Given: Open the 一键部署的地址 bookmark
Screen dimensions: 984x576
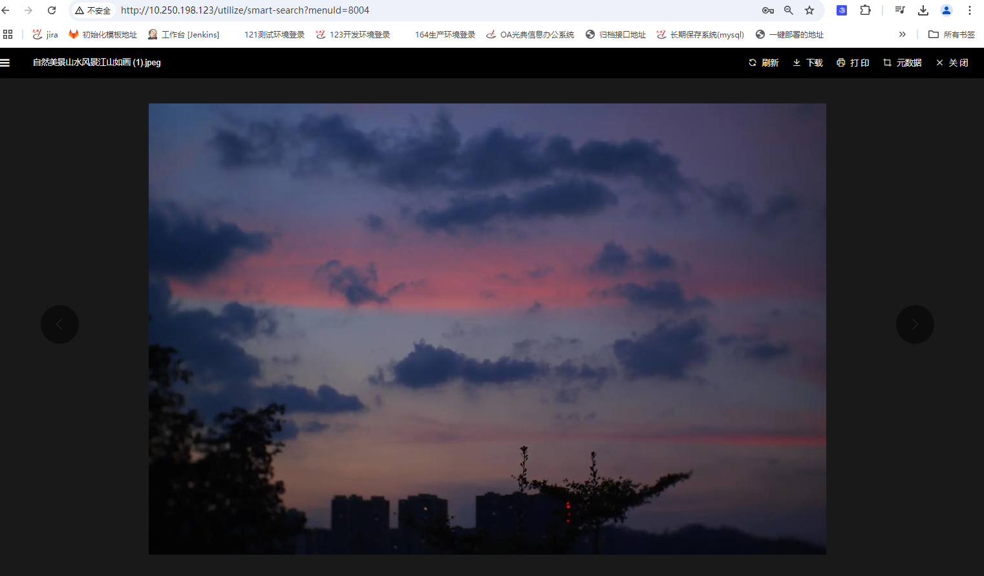Looking at the screenshot, I should coord(789,34).
